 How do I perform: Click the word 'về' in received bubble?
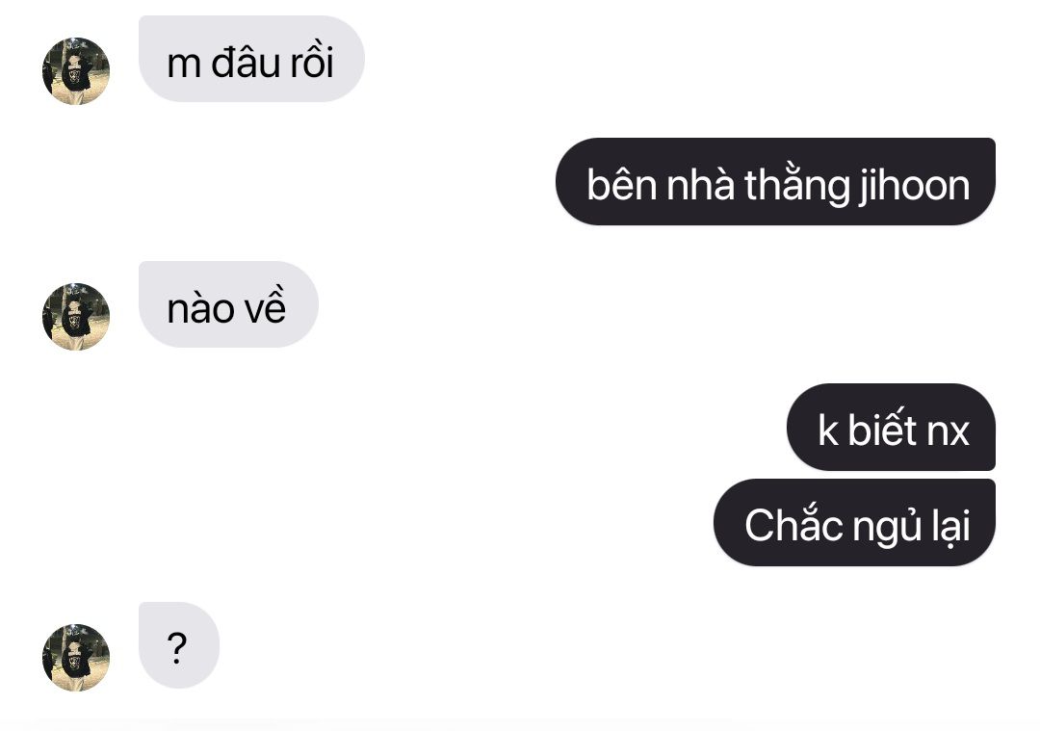tap(263, 306)
